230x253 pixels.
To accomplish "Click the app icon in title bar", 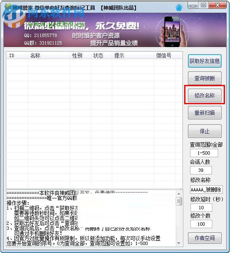I will tap(8, 6).
